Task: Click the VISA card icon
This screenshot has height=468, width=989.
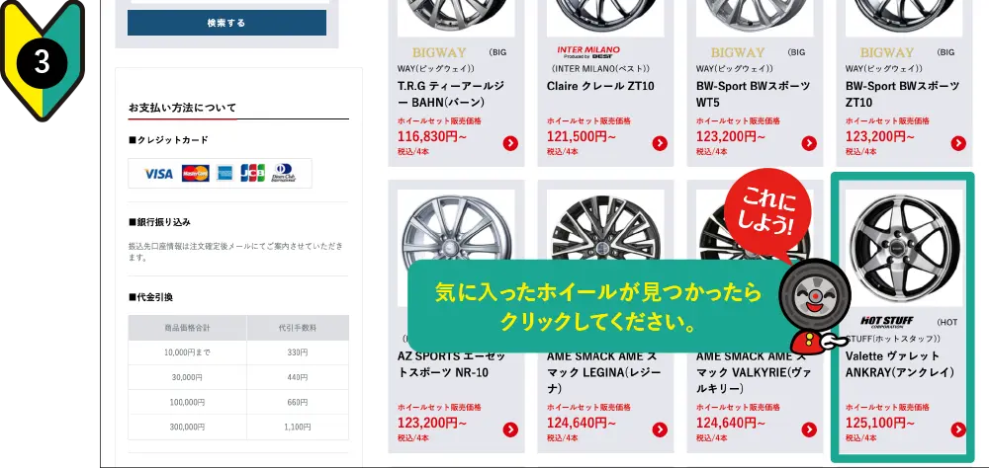Action: coord(158,174)
